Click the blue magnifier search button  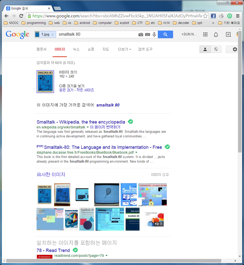[x=166, y=34]
